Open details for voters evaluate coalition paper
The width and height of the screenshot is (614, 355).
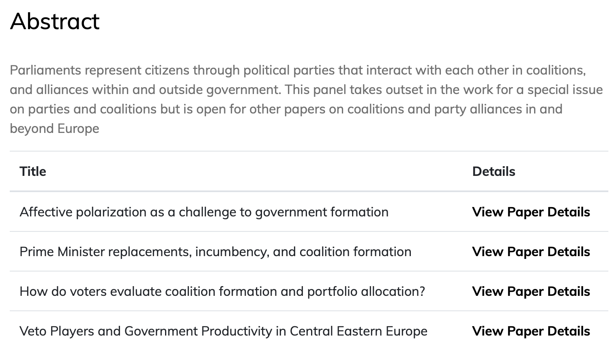[x=530, y=291]
